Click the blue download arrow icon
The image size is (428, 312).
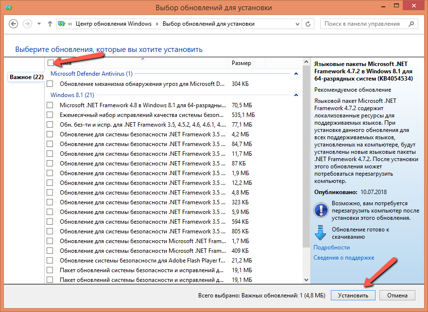(x=320, y=232)
